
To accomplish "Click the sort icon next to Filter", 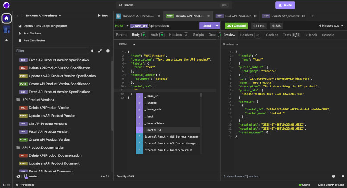I will pos(92,51).
